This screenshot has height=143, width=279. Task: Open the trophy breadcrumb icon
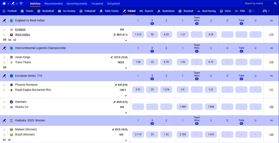(x=21, y=3)
